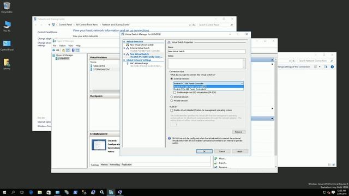Open Control Panel desktop icon

click(x=7, y=45)
